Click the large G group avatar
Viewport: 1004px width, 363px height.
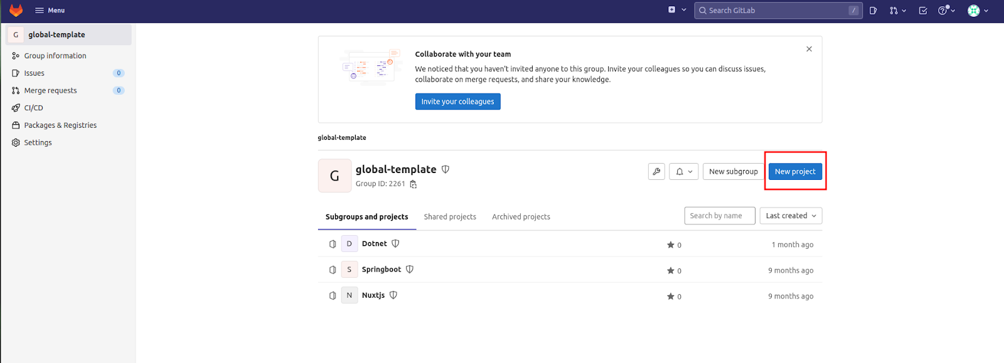coord(334,176)
